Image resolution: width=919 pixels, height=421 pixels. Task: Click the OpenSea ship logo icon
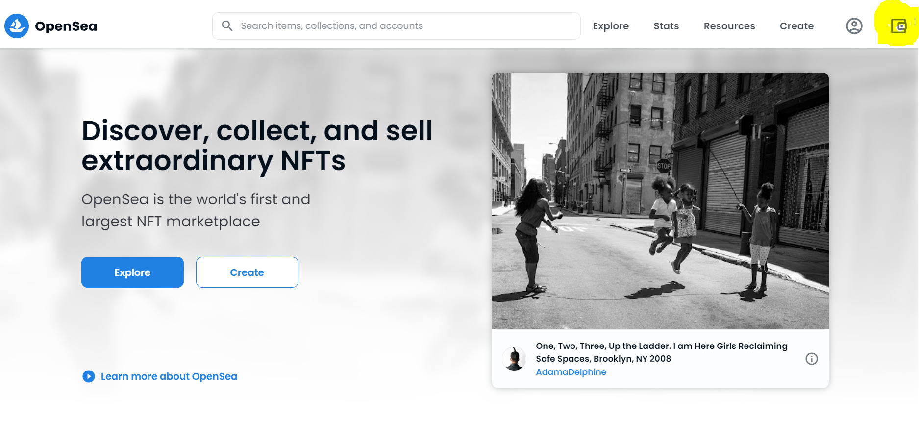pyautogui.click(x=17, y=26)
